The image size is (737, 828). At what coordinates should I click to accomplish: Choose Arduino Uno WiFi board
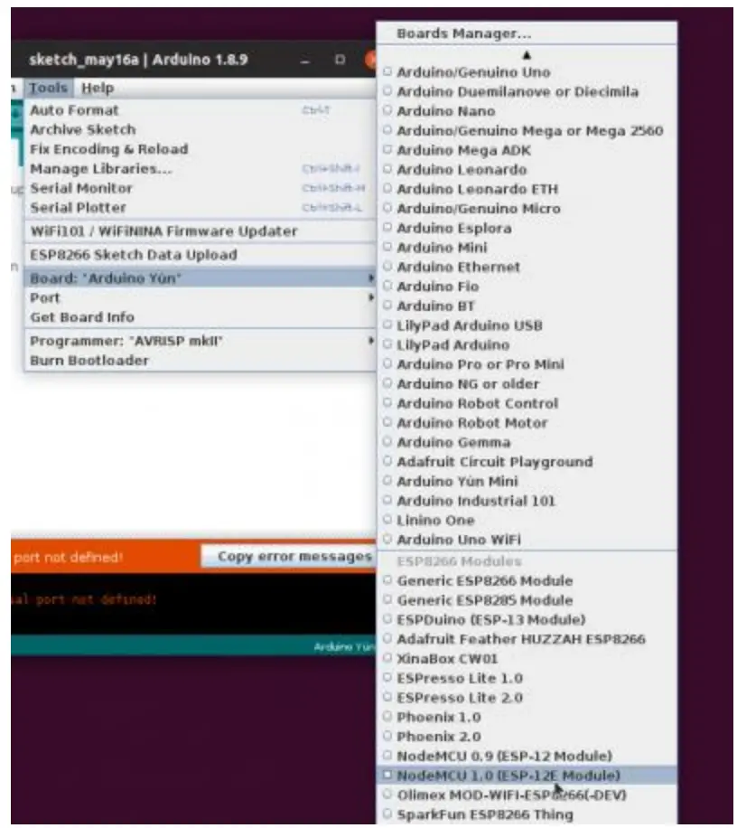527,540
